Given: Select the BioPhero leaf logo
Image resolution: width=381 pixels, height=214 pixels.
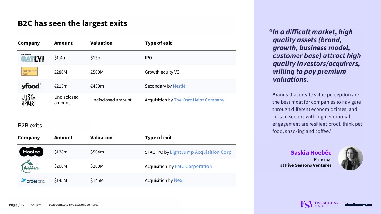Looking at the screenshot, I should click(x=30, y=166).
